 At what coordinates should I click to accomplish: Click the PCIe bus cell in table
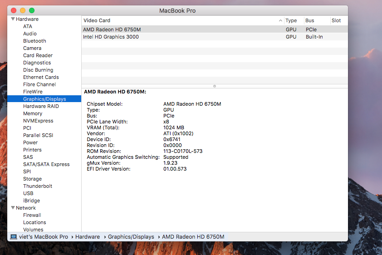[x=311, y=29]
